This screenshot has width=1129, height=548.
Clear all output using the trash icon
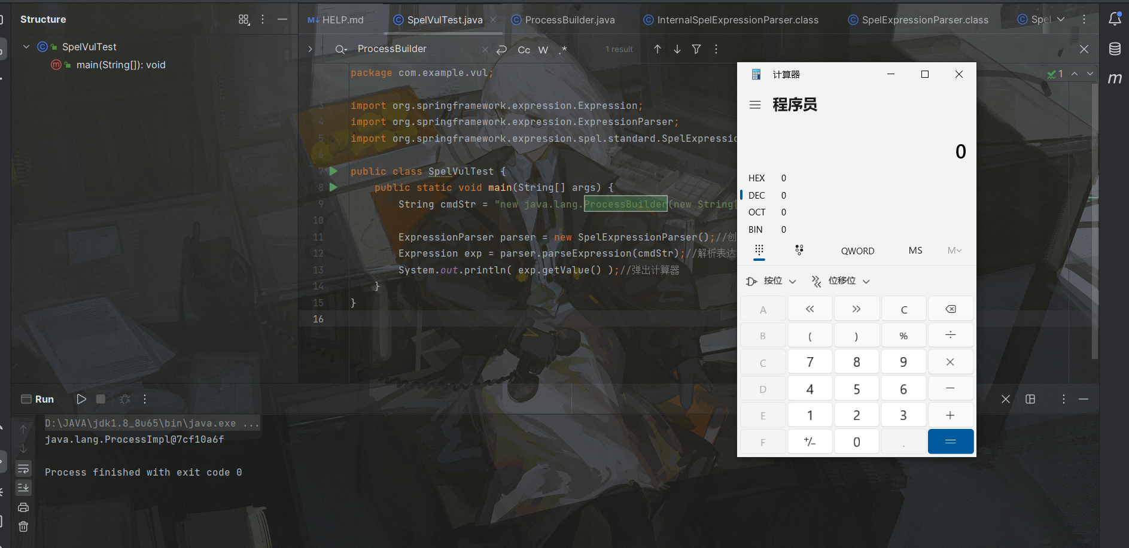coord(23,526)
